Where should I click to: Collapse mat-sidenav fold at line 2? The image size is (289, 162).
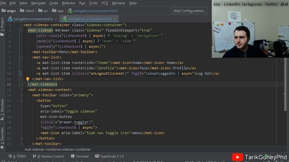[22, 30]
